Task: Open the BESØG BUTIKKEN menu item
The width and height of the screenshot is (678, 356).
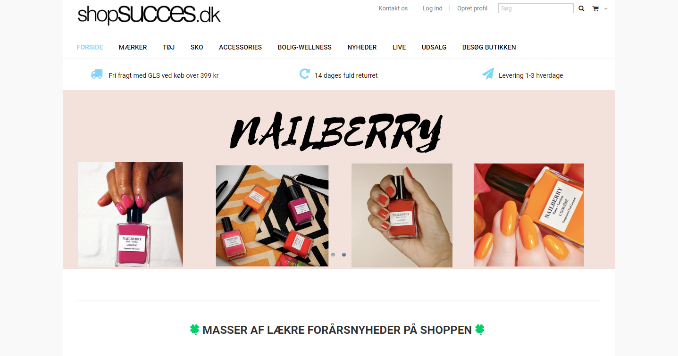Action: tap(489, 47)
